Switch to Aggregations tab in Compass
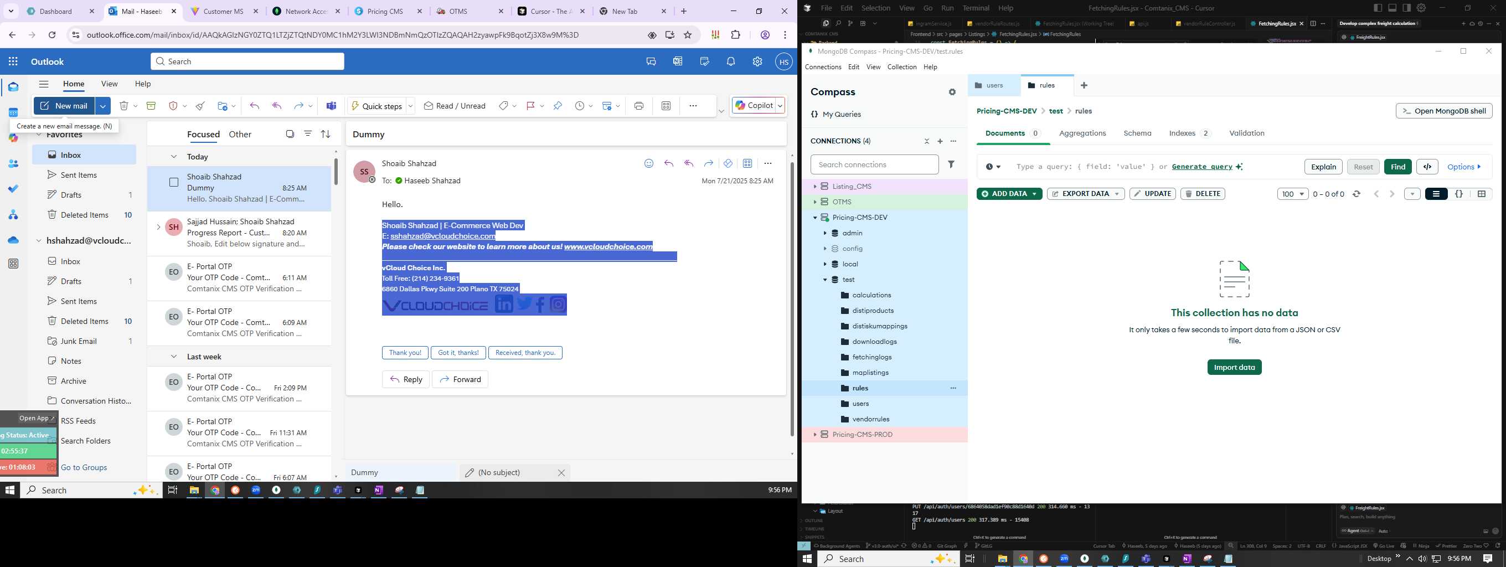 click(x=1082, y=133)
